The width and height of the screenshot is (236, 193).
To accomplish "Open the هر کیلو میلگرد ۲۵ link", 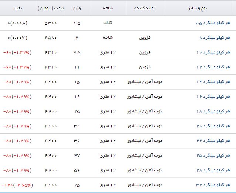I will (x=213, y=155).
